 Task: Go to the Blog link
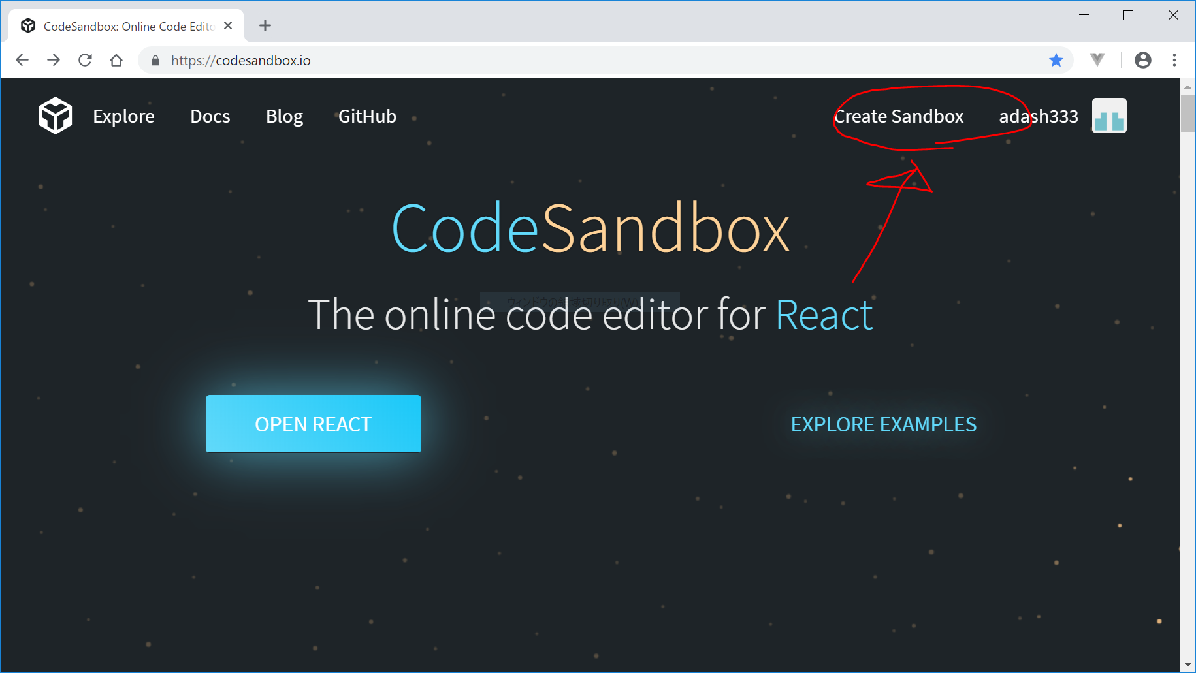284,116
